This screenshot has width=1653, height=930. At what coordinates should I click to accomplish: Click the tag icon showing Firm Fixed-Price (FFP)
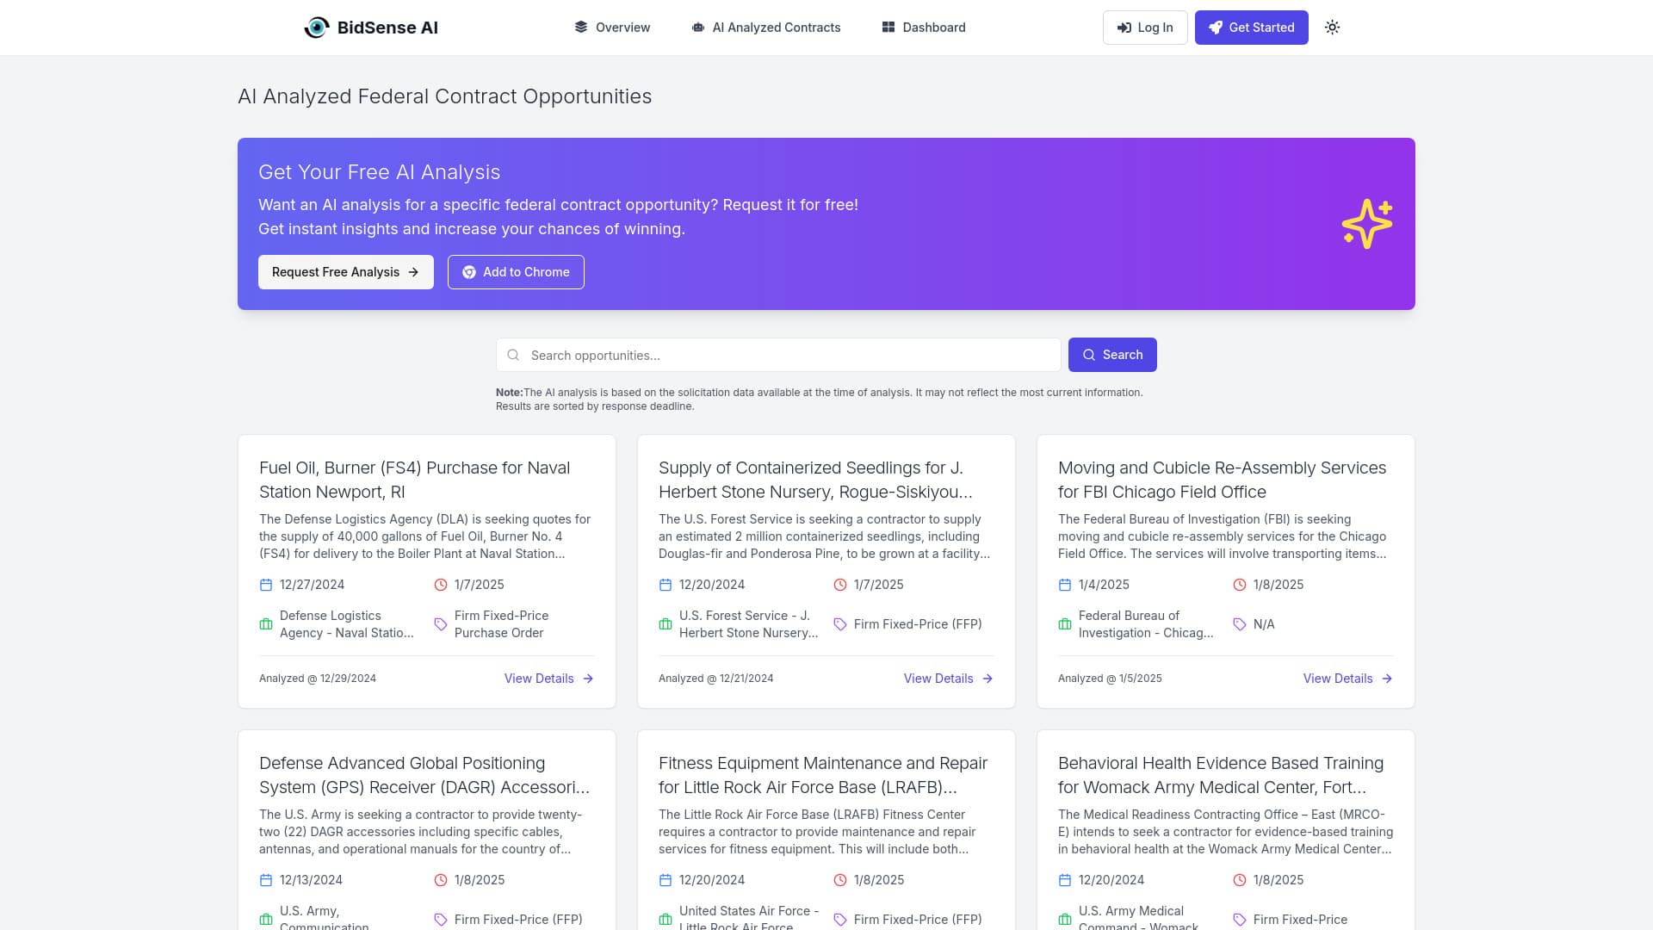(x=839, y=623)
